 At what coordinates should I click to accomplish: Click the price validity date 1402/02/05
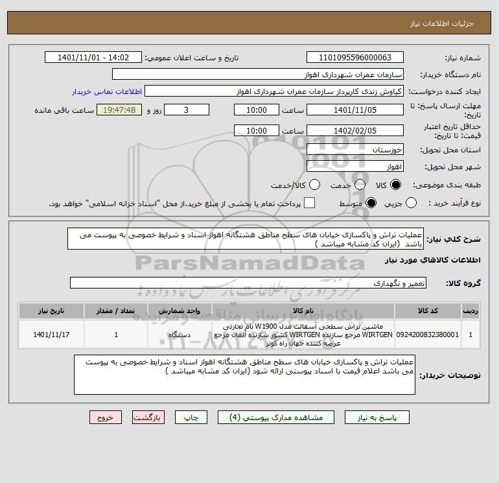click(355, 130)
